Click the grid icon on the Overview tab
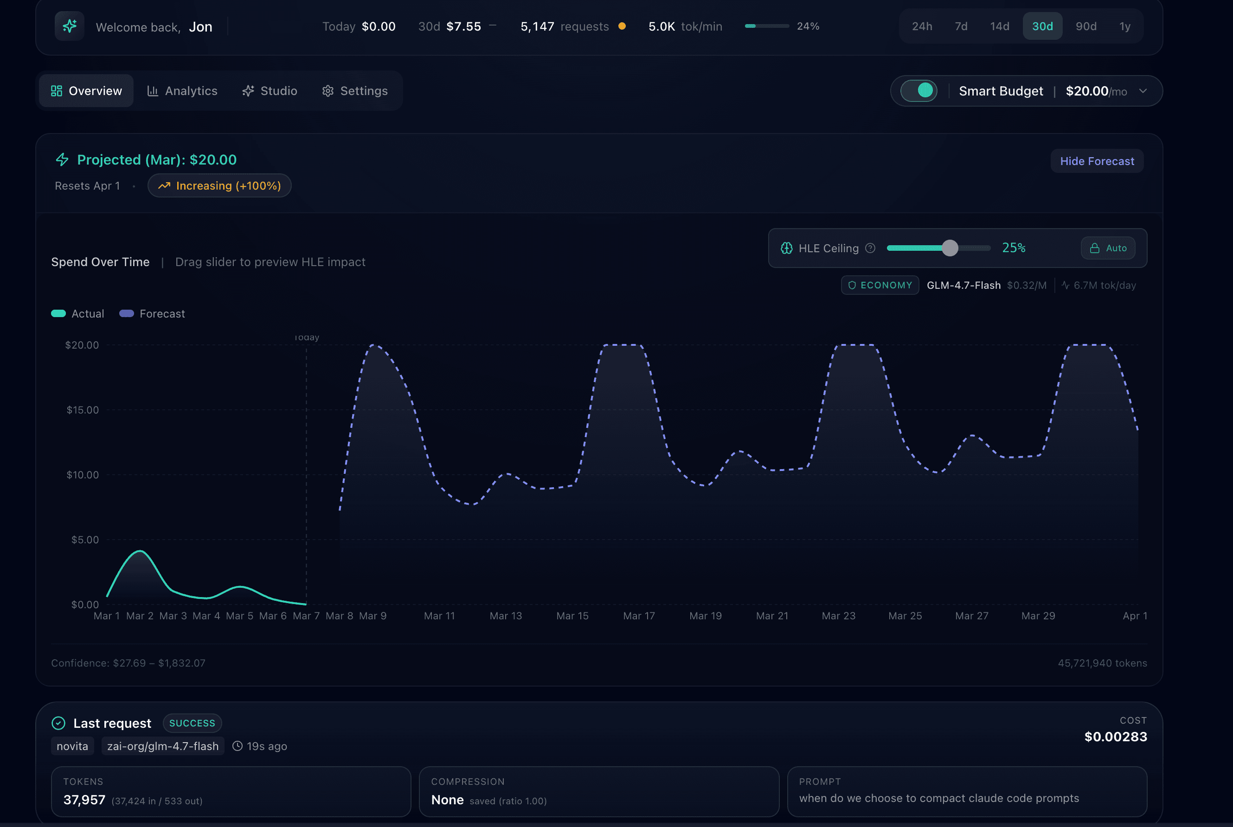1233x827 pixels. coord(57,90)
